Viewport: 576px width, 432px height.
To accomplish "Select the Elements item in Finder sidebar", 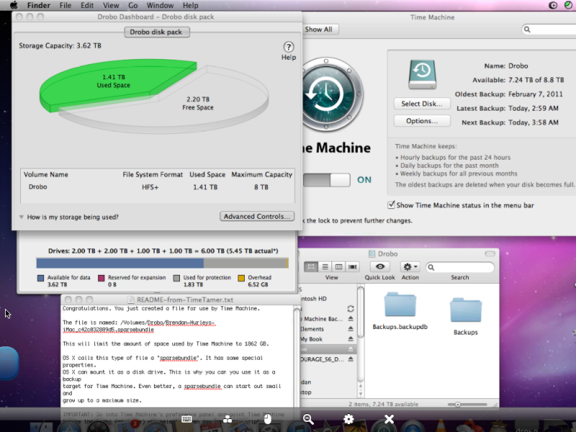I will 312,329.
